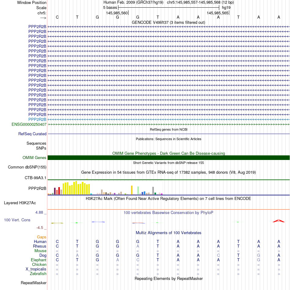Click the faded C mismatch in Elephant row
This screenshot has width=290, height=290.
click(x=138, y=260)
